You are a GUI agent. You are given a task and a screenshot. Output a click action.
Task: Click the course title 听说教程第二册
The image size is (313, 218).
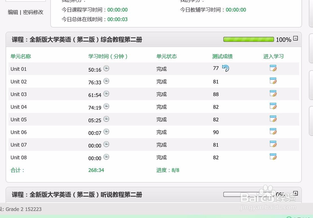(77, 195)
